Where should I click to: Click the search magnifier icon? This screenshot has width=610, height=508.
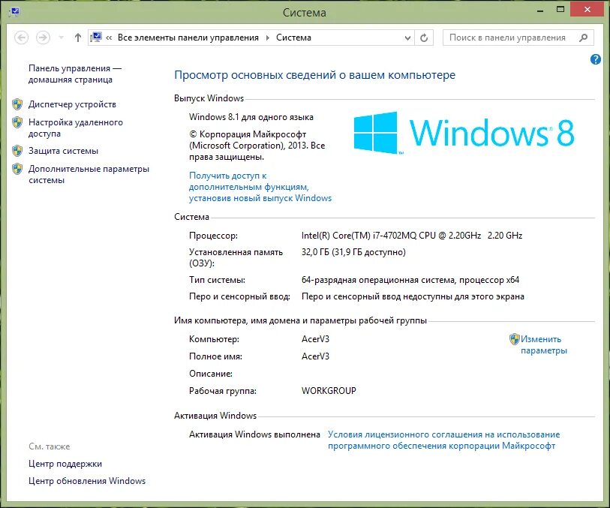click(583, 38)
